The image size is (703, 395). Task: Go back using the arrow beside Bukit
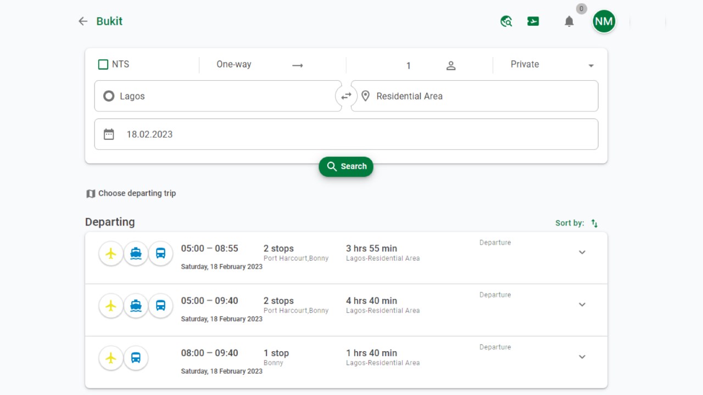83,21
